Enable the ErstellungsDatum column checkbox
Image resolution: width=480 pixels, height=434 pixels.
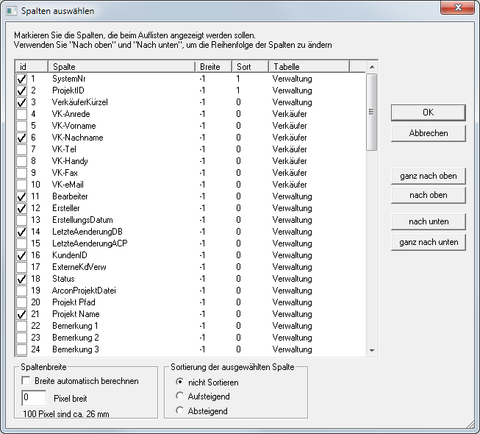click(x=21, y=220)
